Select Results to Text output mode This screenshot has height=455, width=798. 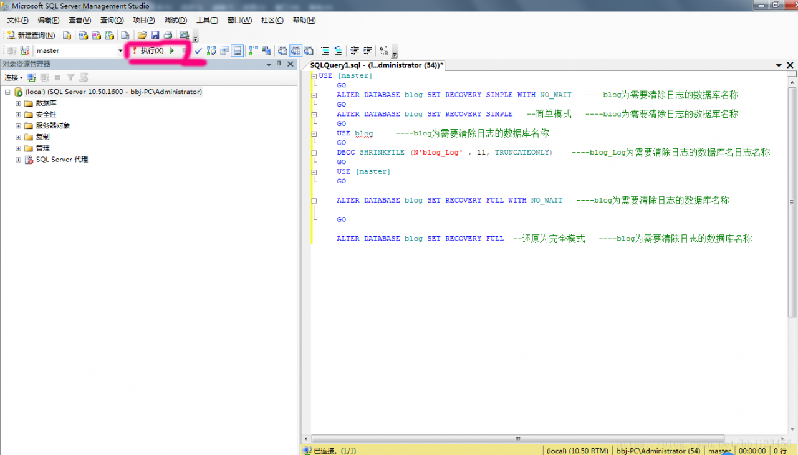click(282, 50)
